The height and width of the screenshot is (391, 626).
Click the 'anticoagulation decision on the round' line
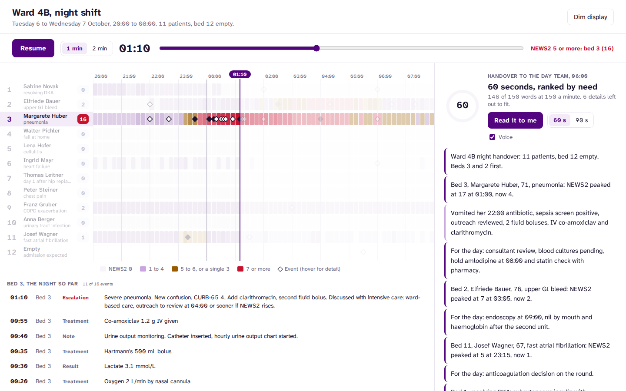tap(531, 374)
